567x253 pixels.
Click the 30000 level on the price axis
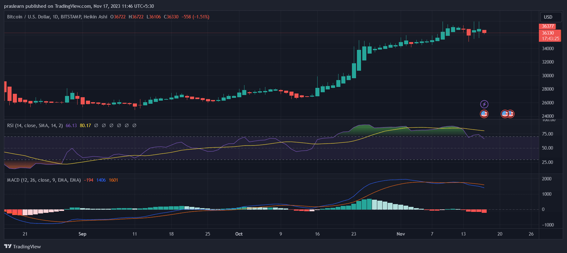tap(548, 76)
